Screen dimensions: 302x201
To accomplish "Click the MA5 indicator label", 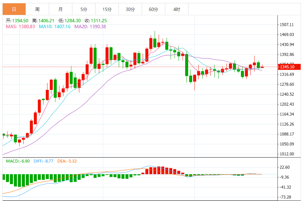I will click(x=21, y=27).
